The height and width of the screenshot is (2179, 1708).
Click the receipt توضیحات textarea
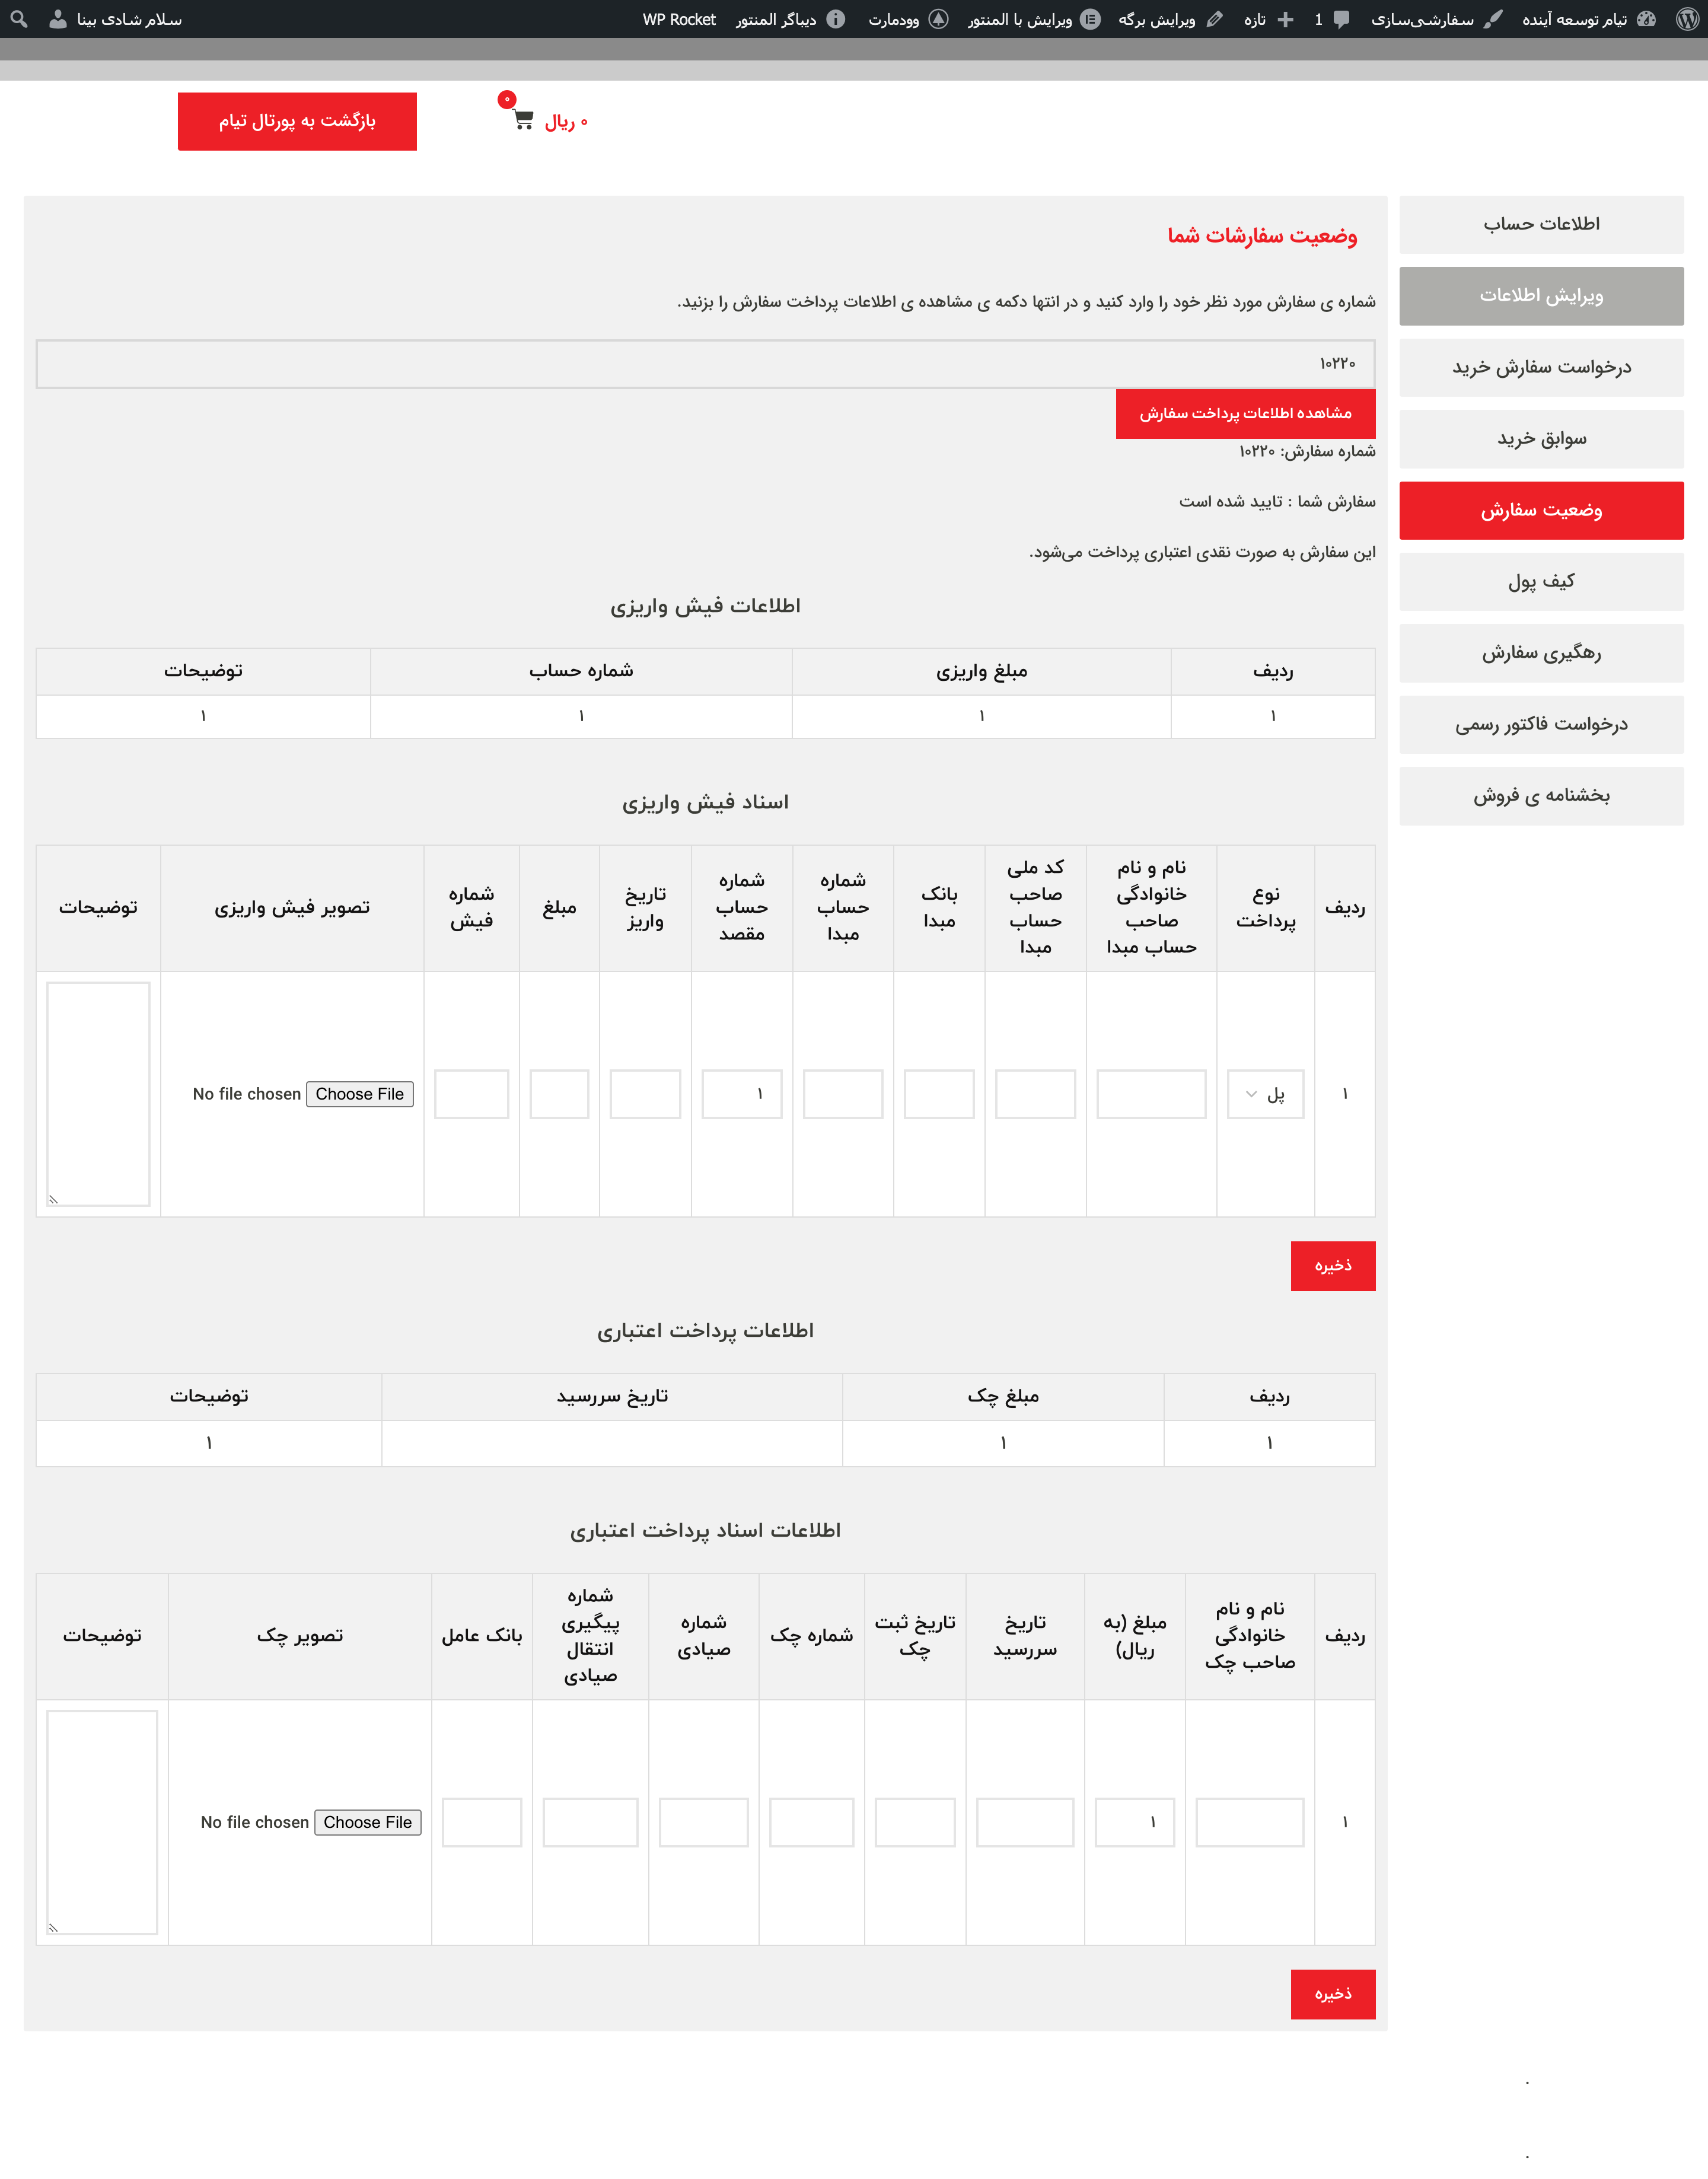(98, 1094)
